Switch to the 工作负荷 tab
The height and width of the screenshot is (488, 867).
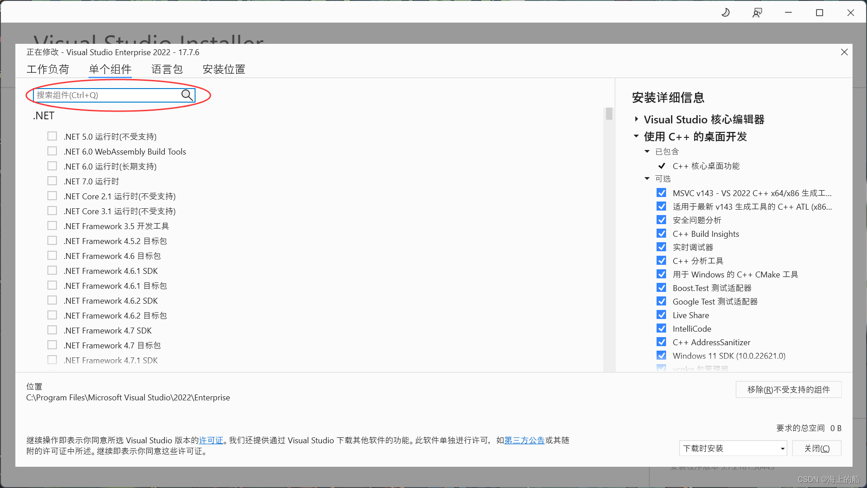click(48, 69)
